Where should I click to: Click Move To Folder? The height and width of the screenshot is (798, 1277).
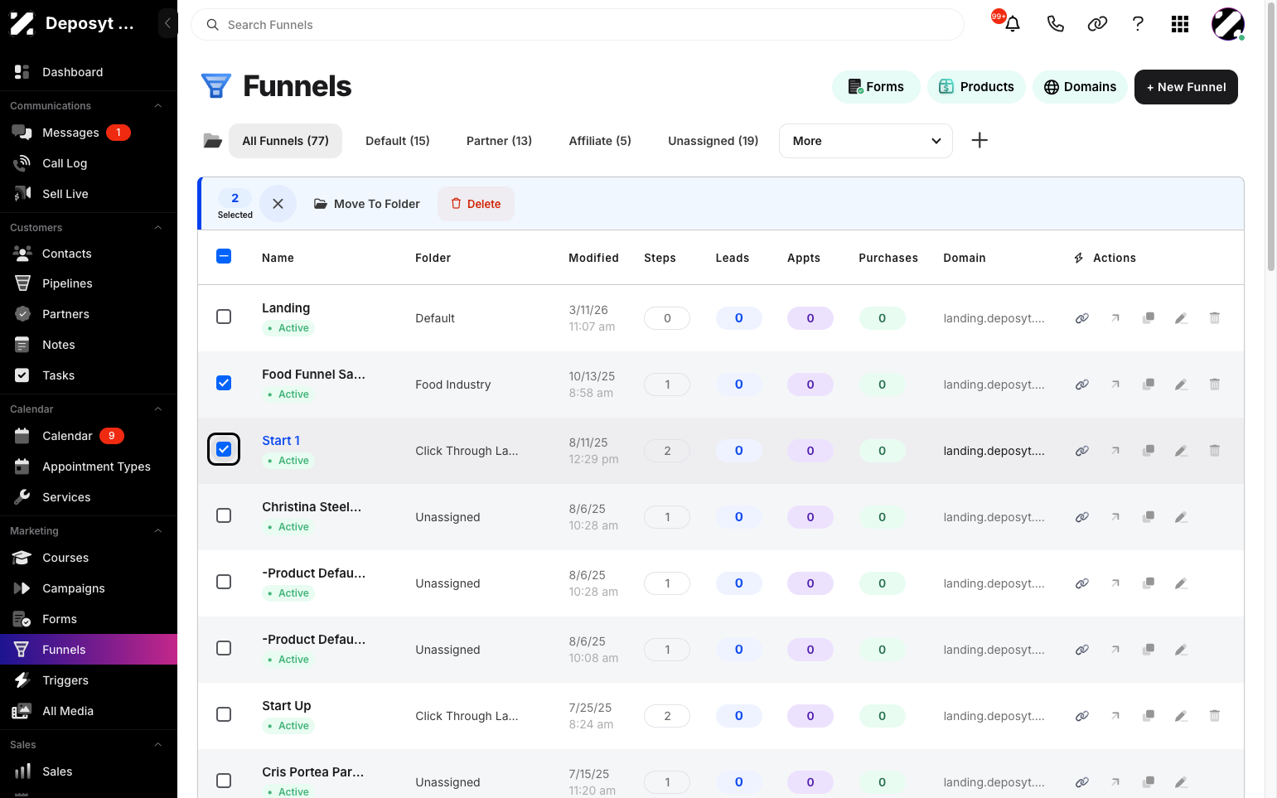[366, 204]
